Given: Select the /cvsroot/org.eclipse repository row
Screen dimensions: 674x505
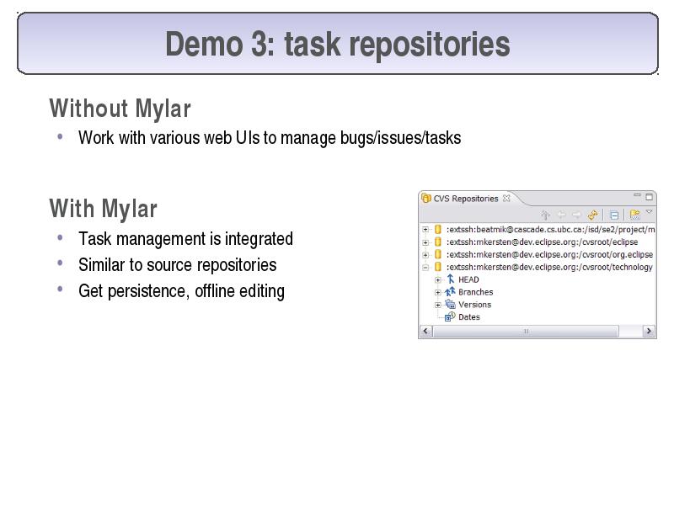Looking at the screenshot, I should (549, 254).
